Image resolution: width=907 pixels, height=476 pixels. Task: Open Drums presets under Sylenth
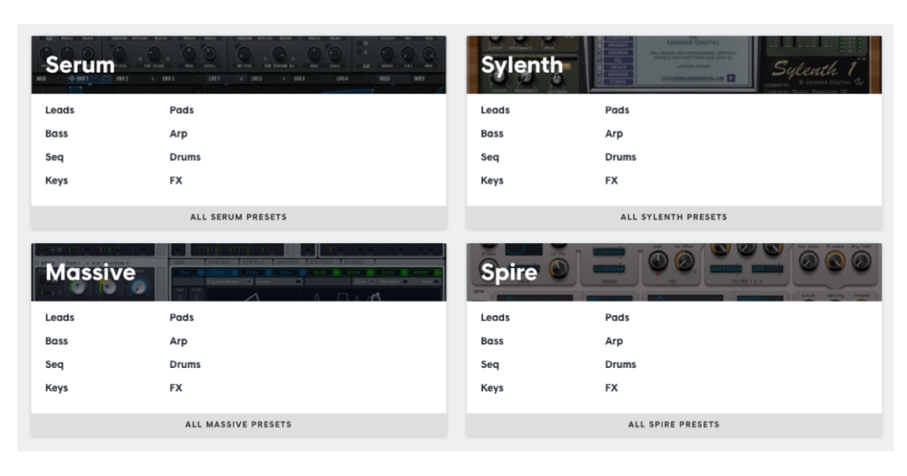point(621,157)
